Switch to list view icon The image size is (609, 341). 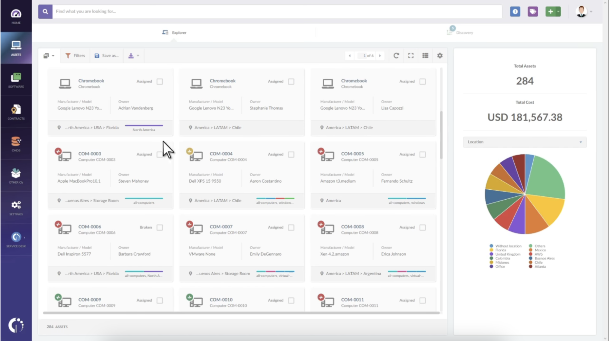[425, 56]
